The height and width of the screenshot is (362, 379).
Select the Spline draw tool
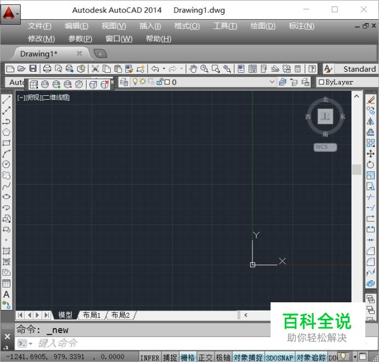coord(6,186)
